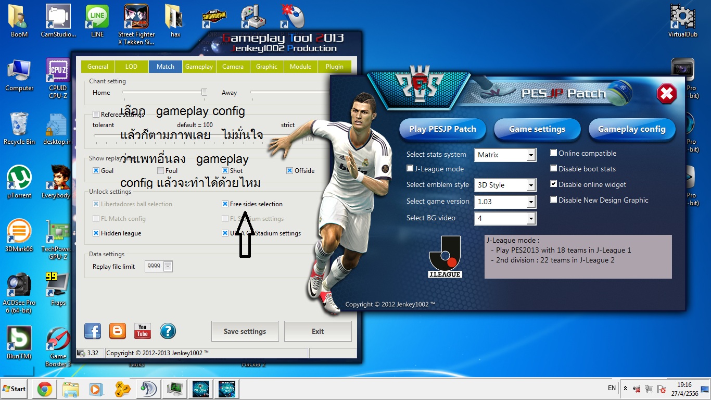Click the muted volume tray icon
711x400 pixels.
(636, 389)
